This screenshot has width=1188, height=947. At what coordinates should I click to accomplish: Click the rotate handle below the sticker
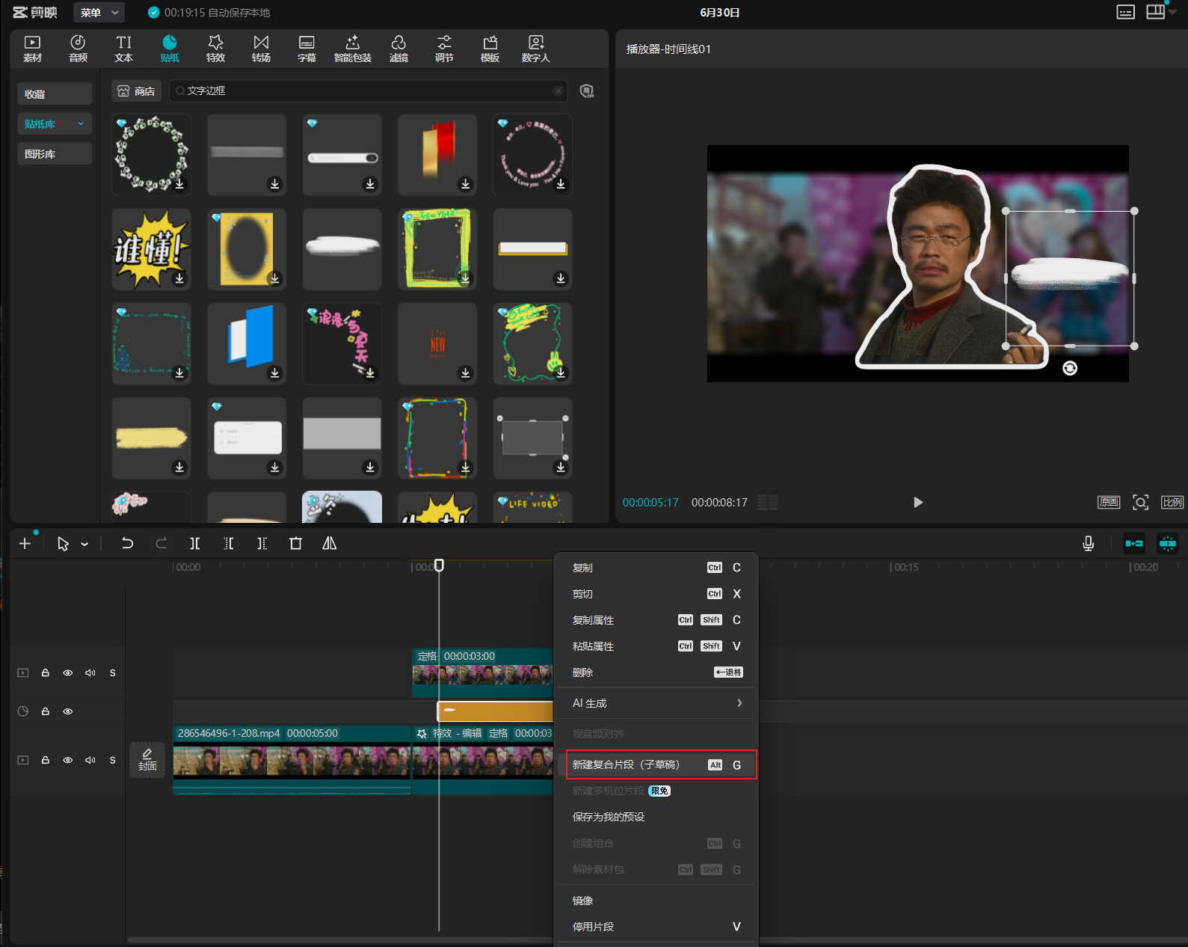1070,368
